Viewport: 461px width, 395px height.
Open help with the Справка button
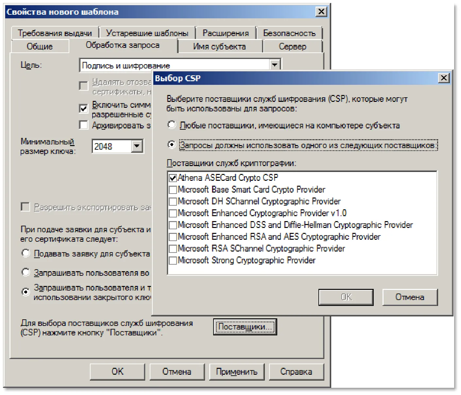tap(296, 371)
